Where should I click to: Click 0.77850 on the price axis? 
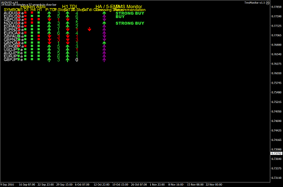pos(276,7)
